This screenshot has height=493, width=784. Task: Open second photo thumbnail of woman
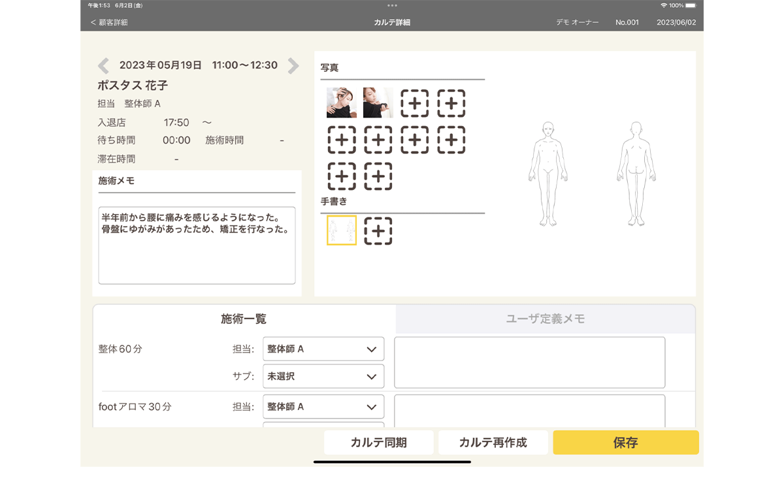[378, 103]
